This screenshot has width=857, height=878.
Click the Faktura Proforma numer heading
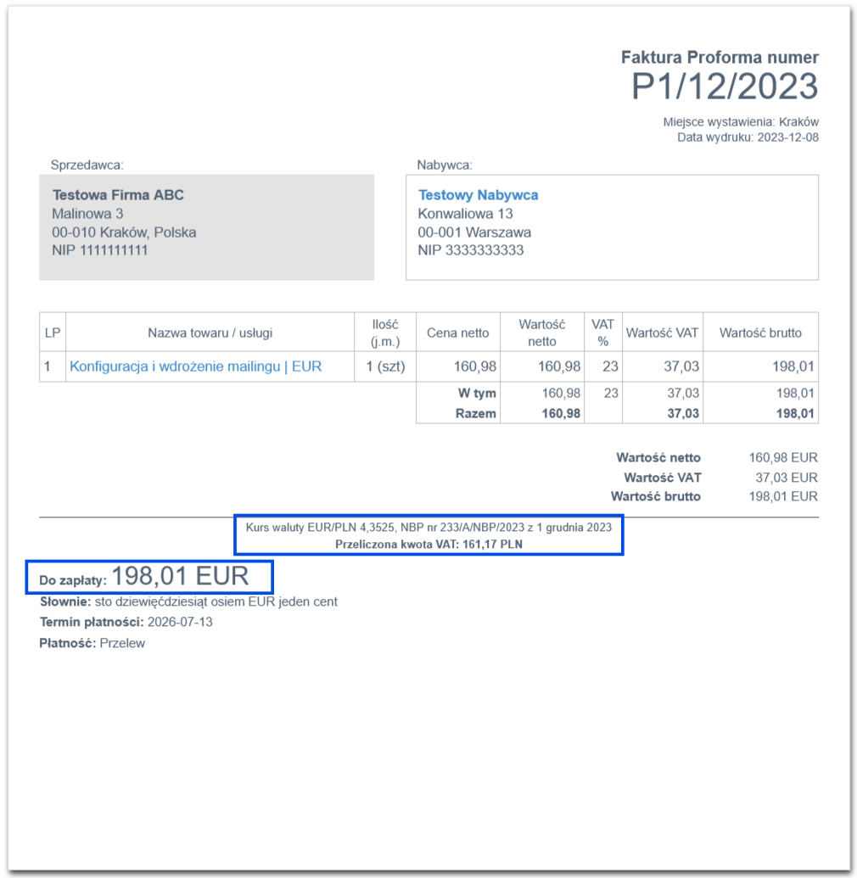click(x=720, y=57)
